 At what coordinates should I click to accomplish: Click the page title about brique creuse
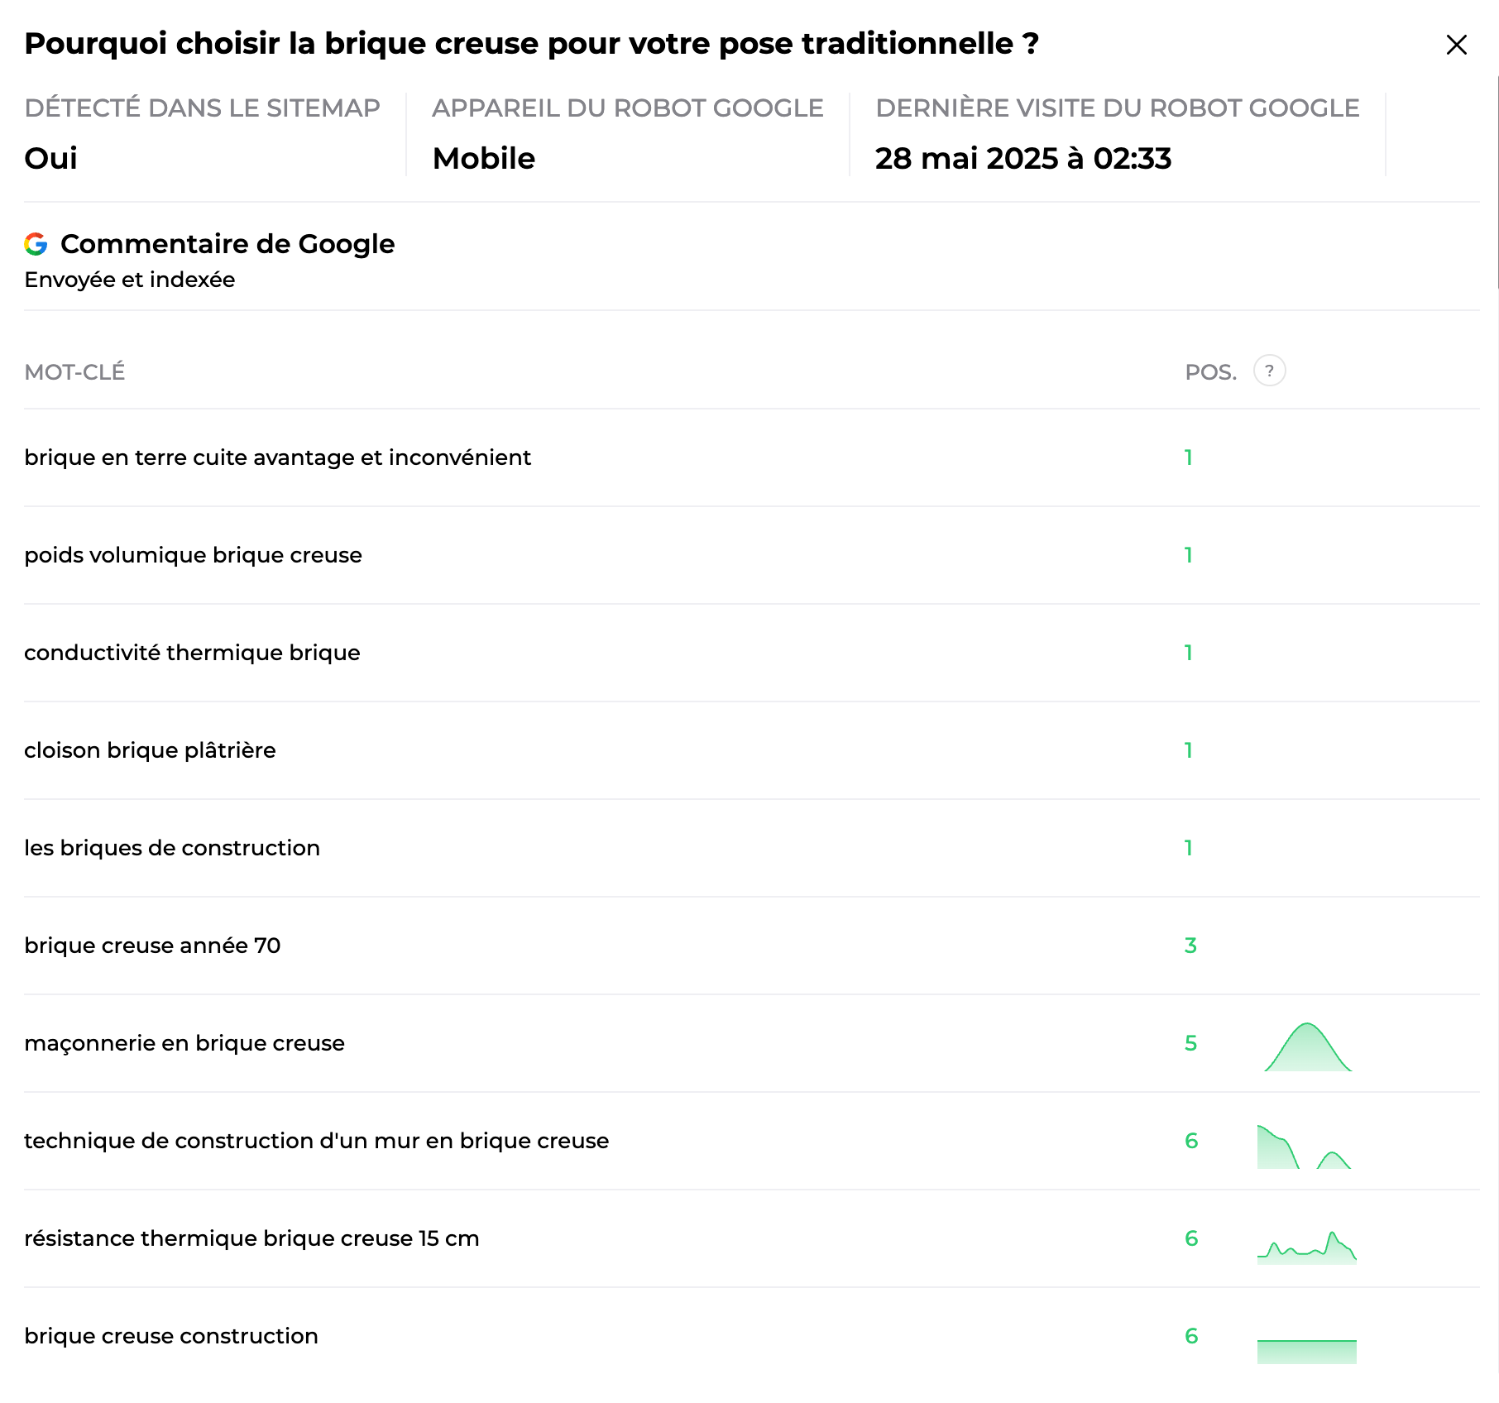tap(531, 44)
